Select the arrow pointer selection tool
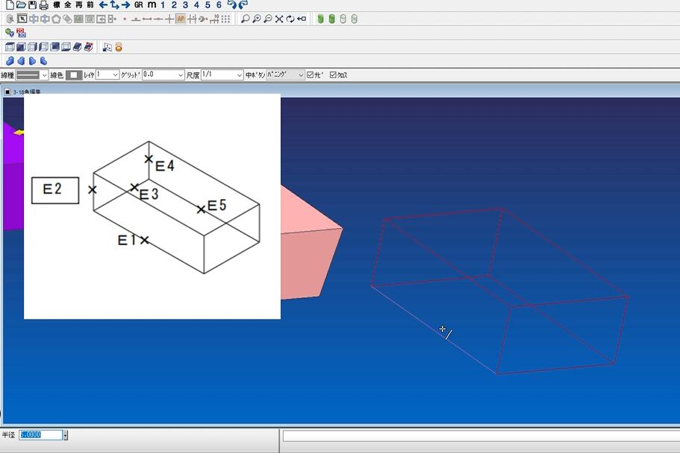The width and height of the screenshot is (680, 453). [x=22, y=19]
